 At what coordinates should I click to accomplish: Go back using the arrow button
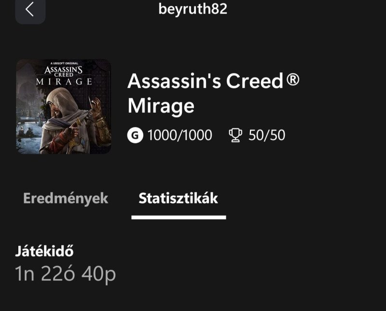pyautogui.click(x=30, y=10)
